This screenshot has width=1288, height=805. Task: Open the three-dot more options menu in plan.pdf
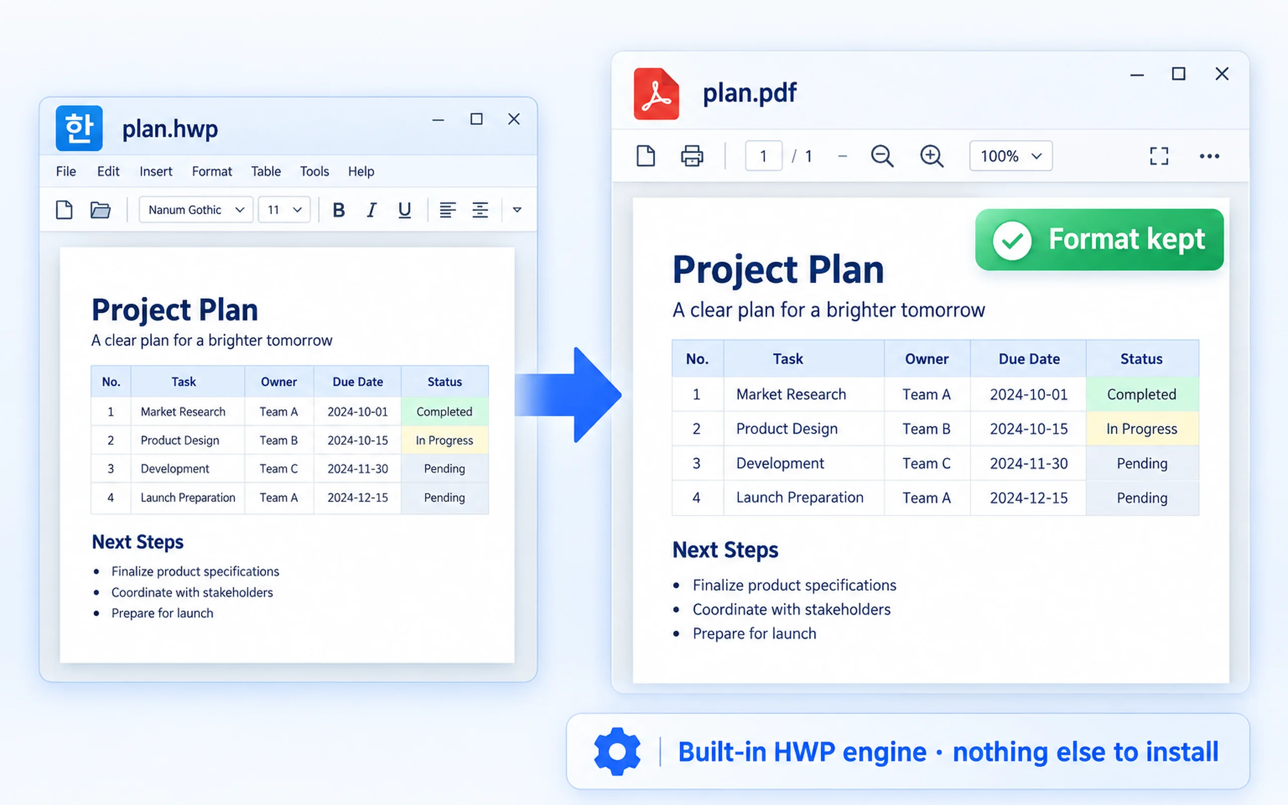click(x=1209, y=156)
